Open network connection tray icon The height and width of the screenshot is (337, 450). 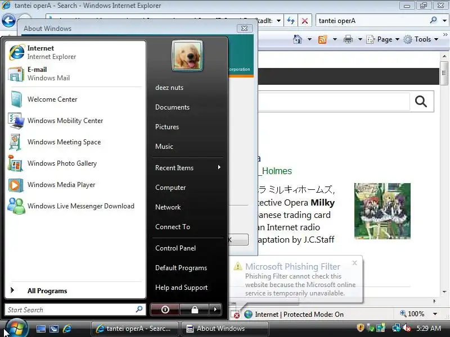click(396, 328)
